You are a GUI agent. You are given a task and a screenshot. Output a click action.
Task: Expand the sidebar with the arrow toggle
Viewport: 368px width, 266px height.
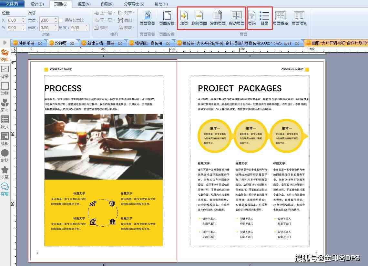(x=5, y=43)
